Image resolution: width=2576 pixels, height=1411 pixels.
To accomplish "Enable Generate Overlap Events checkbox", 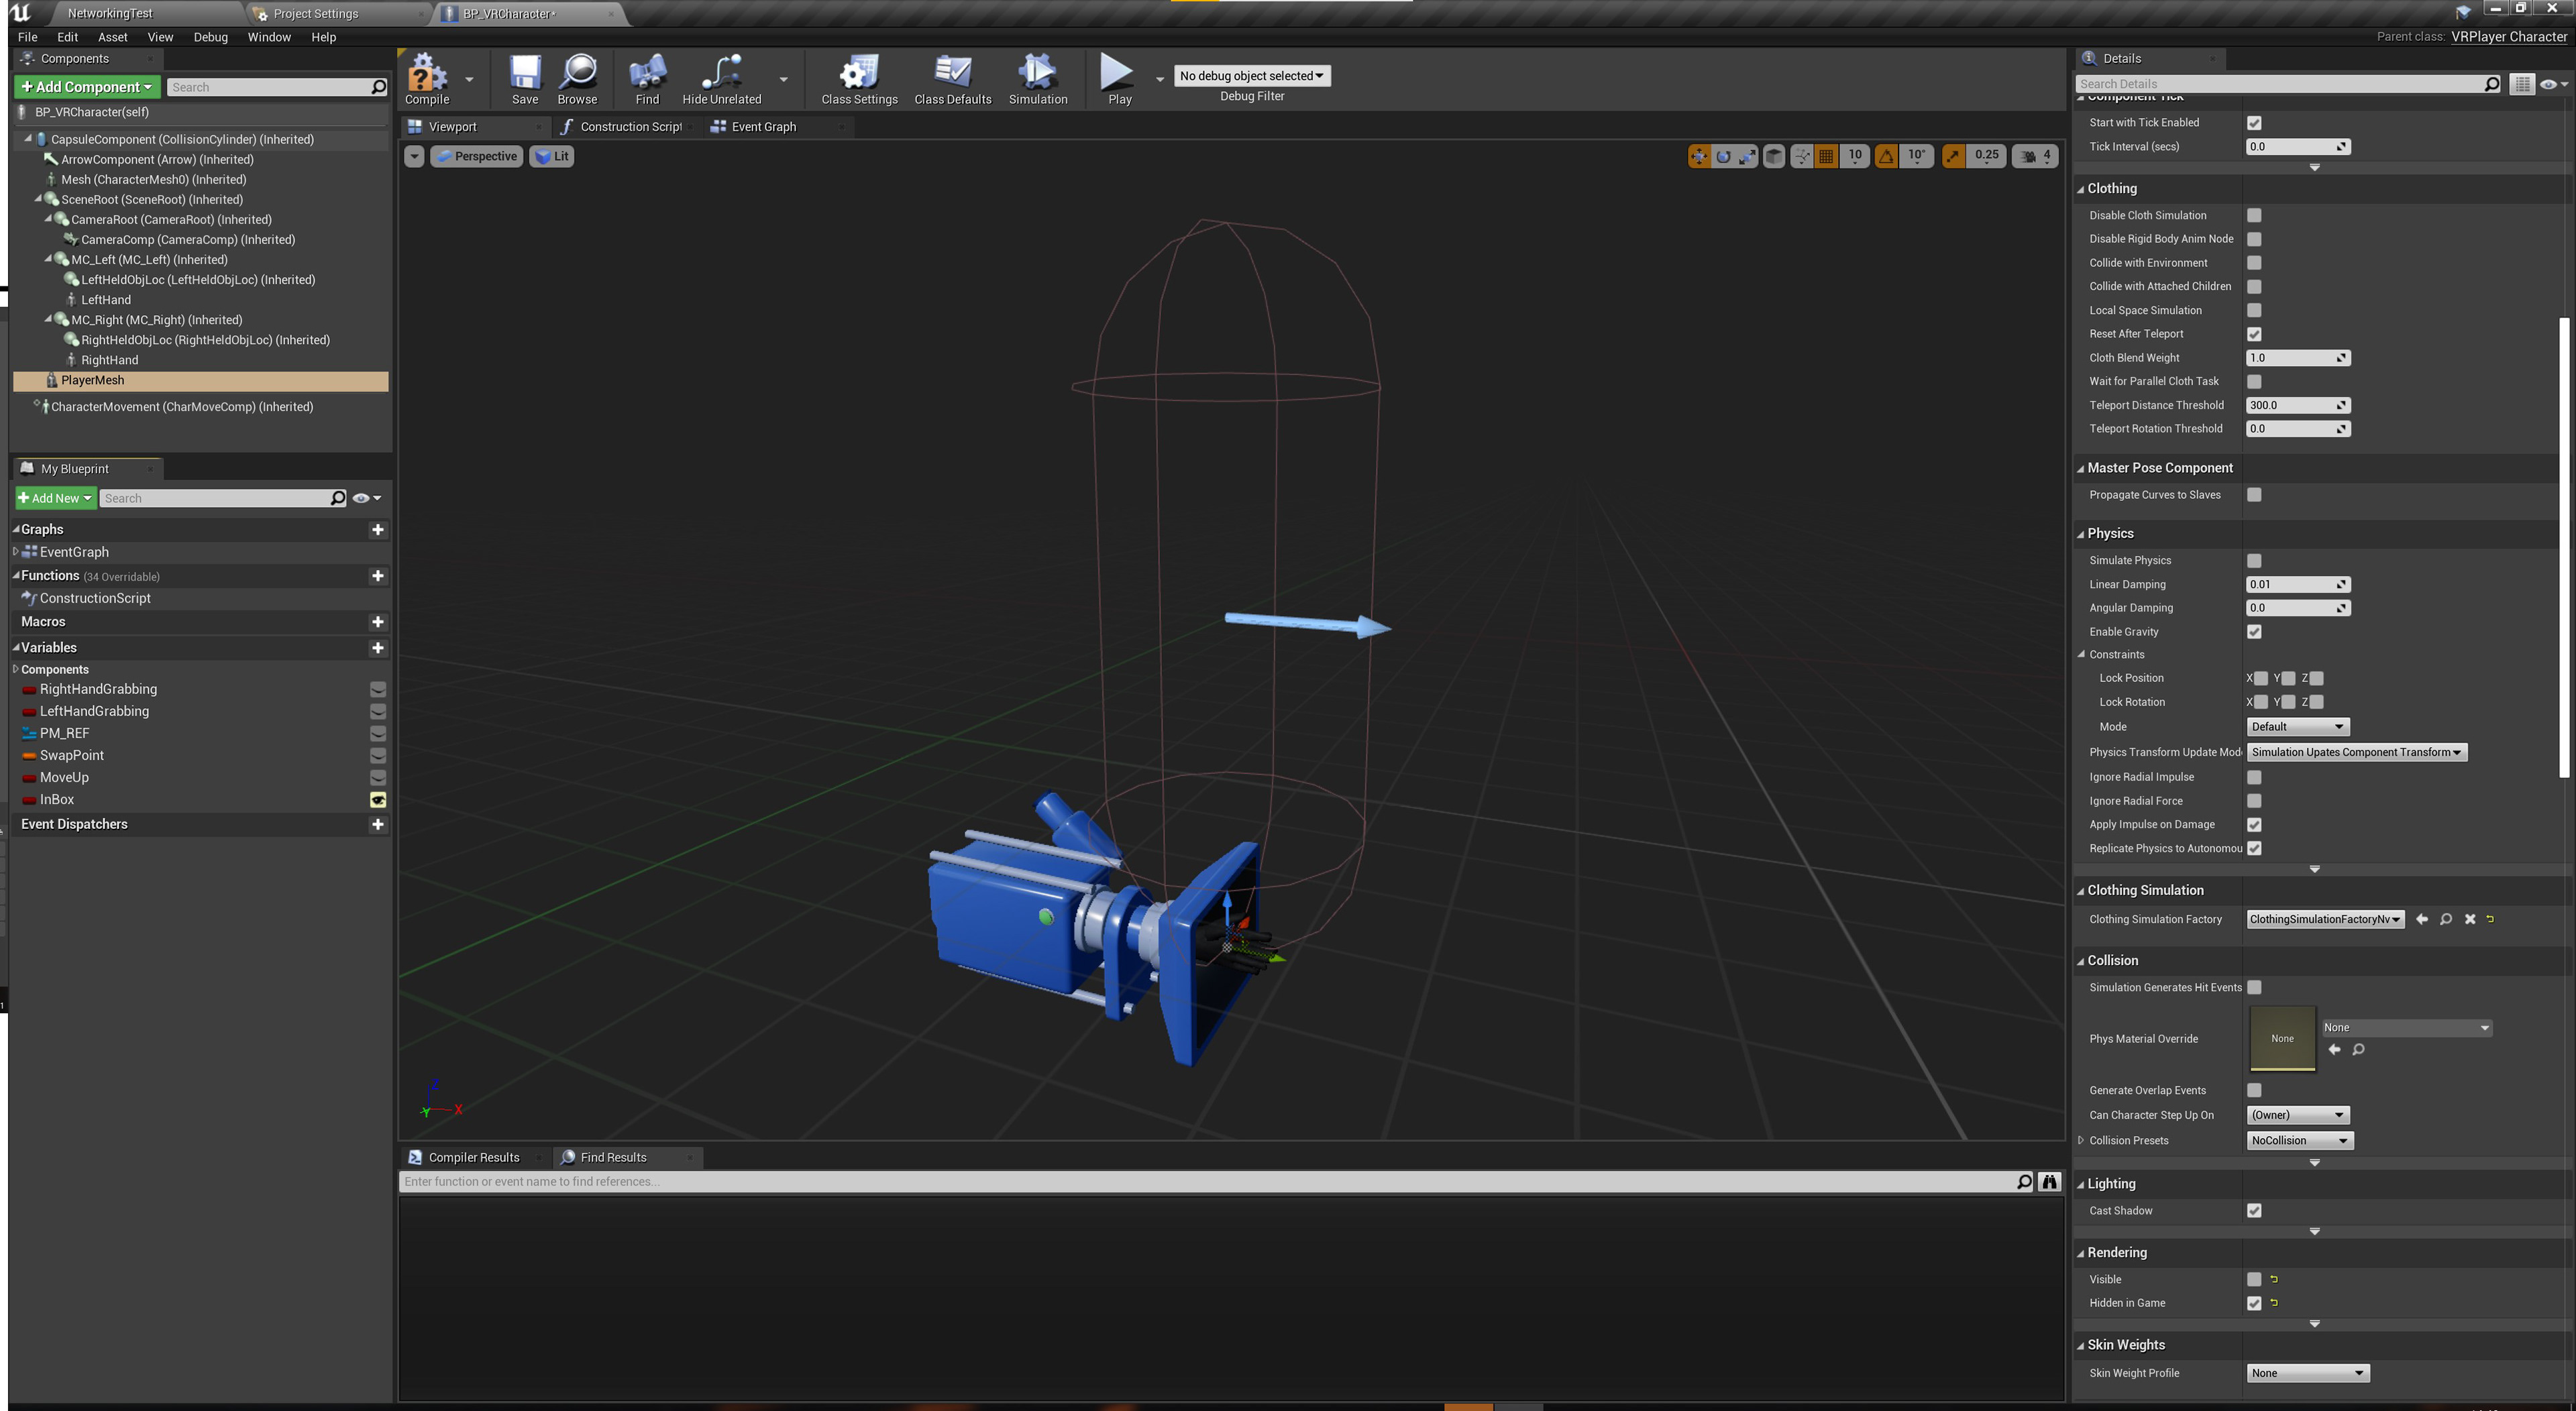I will 2254,1090.
